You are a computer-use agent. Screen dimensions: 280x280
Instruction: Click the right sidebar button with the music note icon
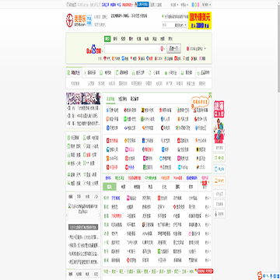(219, 214)
